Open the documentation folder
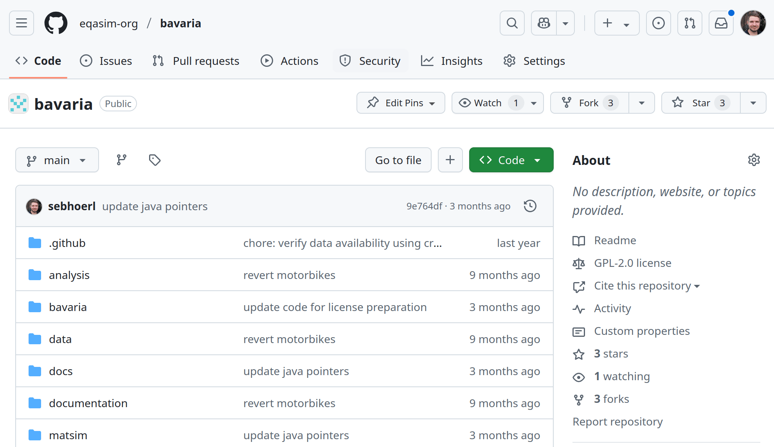774x447 pixels. tap(88, 403)
